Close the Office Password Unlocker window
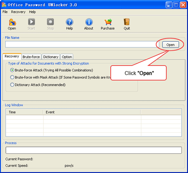This screenshot has width=188, height=173. click(x=183, y=5)
